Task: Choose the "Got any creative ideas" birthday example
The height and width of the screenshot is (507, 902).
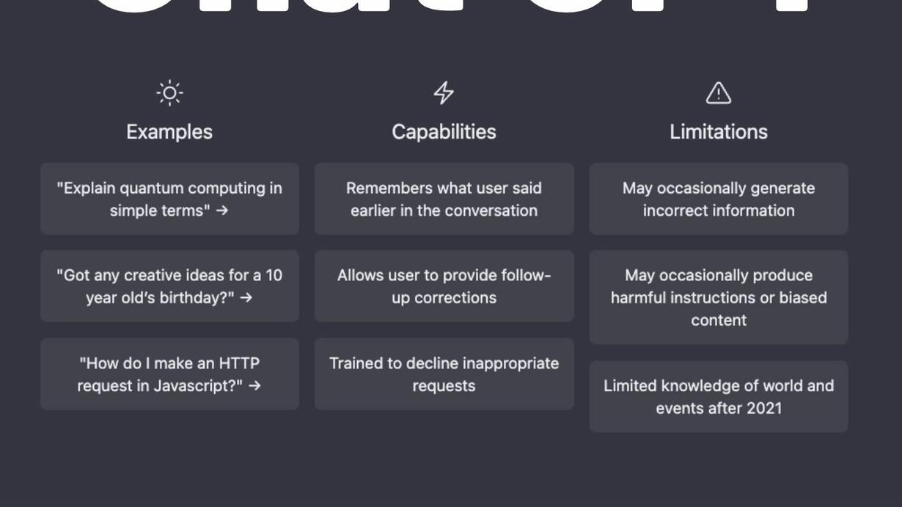Action: (169, 286)
